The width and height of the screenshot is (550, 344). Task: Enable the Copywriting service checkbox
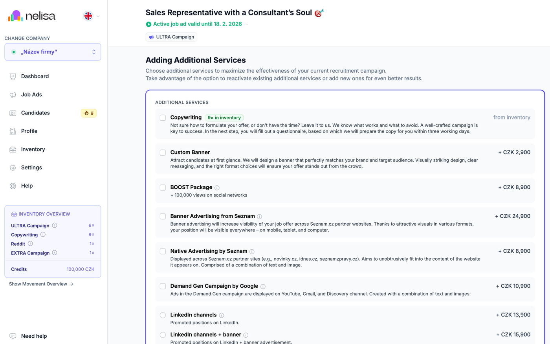coord(163,118)
